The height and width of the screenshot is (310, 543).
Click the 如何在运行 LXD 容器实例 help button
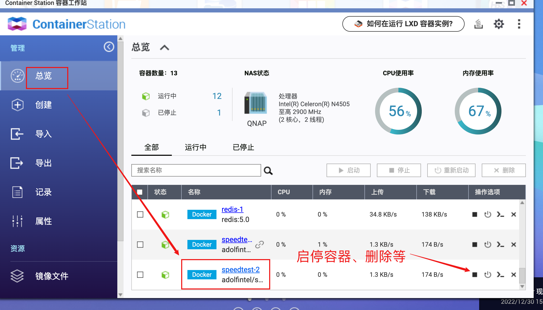403,24
